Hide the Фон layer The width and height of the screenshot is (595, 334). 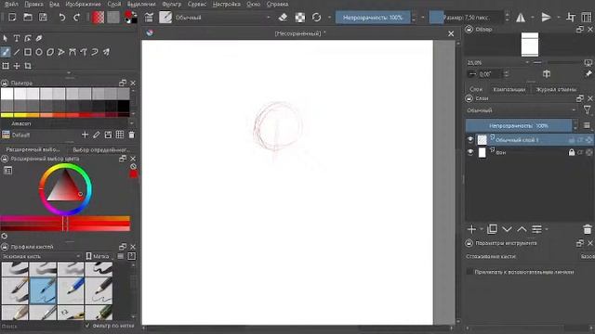coord(470,152)
